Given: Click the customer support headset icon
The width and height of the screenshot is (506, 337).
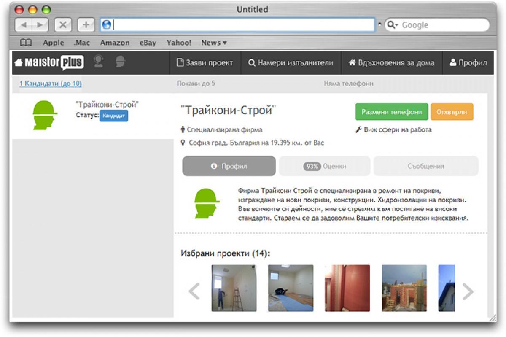Looking at the screenshot, I should pos(99,62).
